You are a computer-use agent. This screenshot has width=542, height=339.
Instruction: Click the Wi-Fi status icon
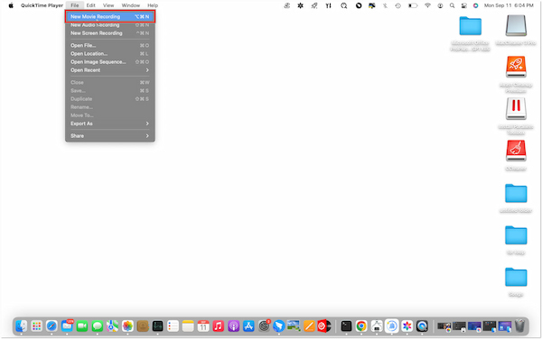tap(427, 5)
